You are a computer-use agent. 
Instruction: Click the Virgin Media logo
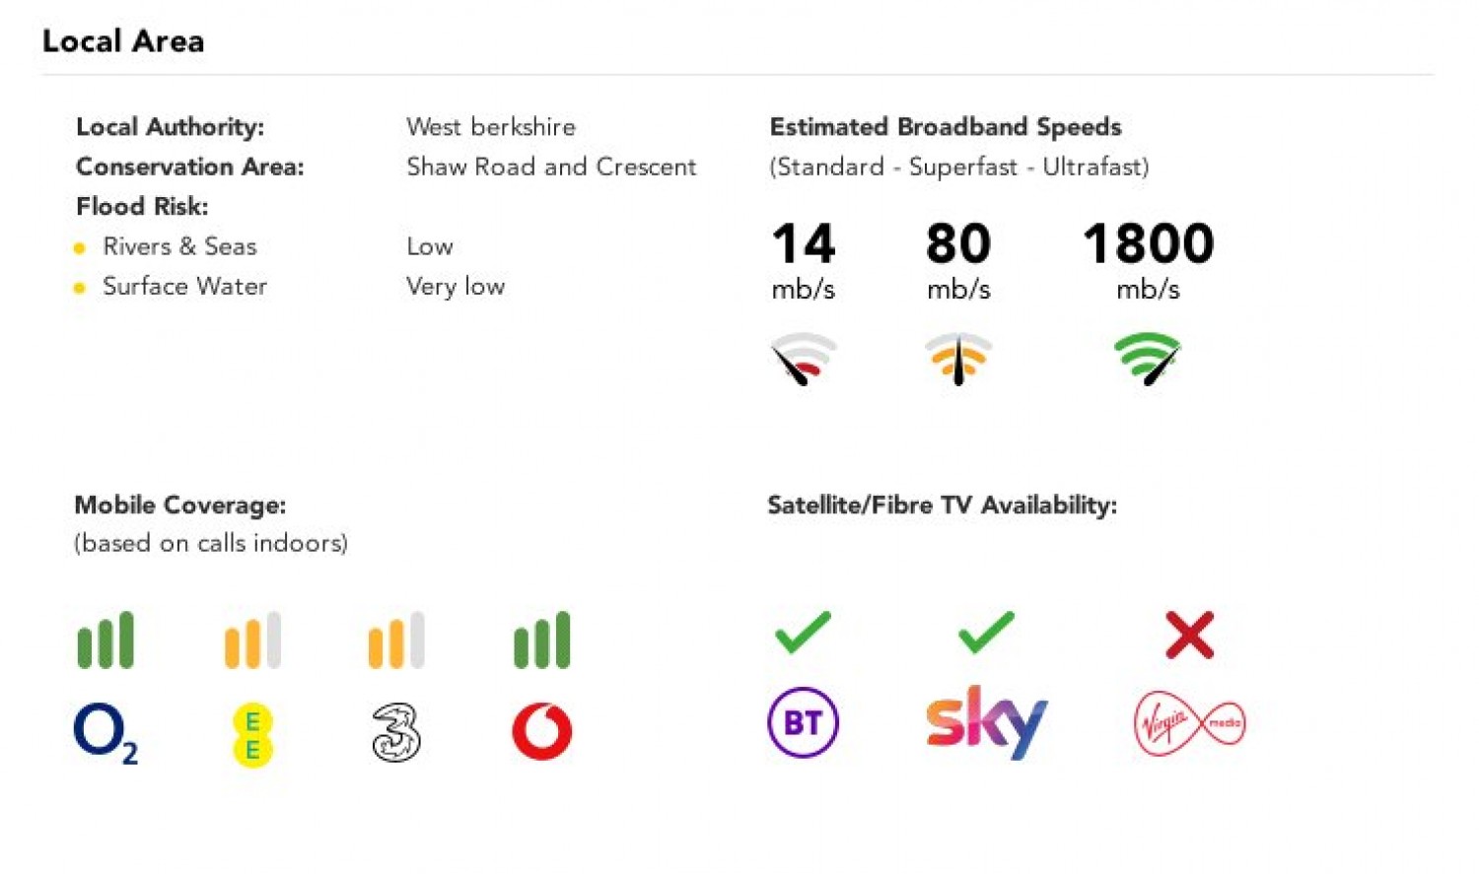click(x=1189, y=723)
